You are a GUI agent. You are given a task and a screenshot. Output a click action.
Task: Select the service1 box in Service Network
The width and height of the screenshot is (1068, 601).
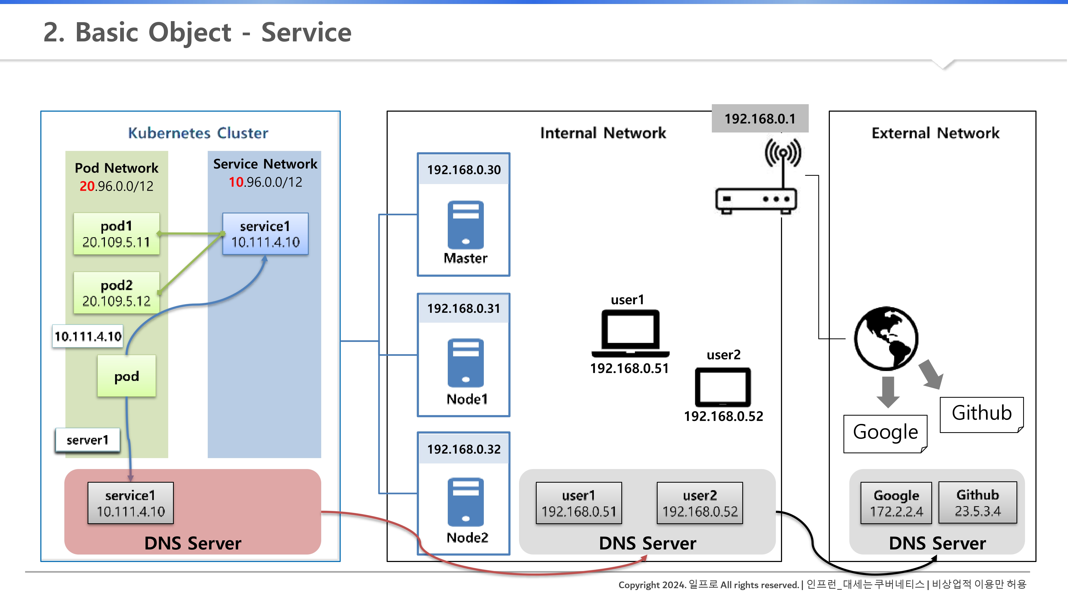point(265,234)
